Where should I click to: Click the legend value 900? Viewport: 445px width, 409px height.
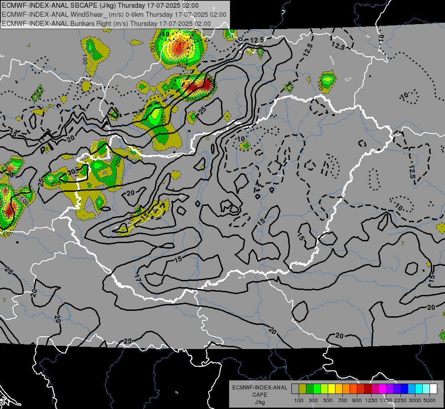tap(357, 400)
